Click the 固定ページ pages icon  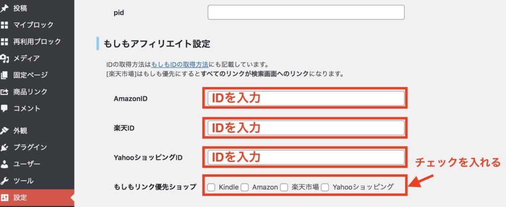pos(4,76)
